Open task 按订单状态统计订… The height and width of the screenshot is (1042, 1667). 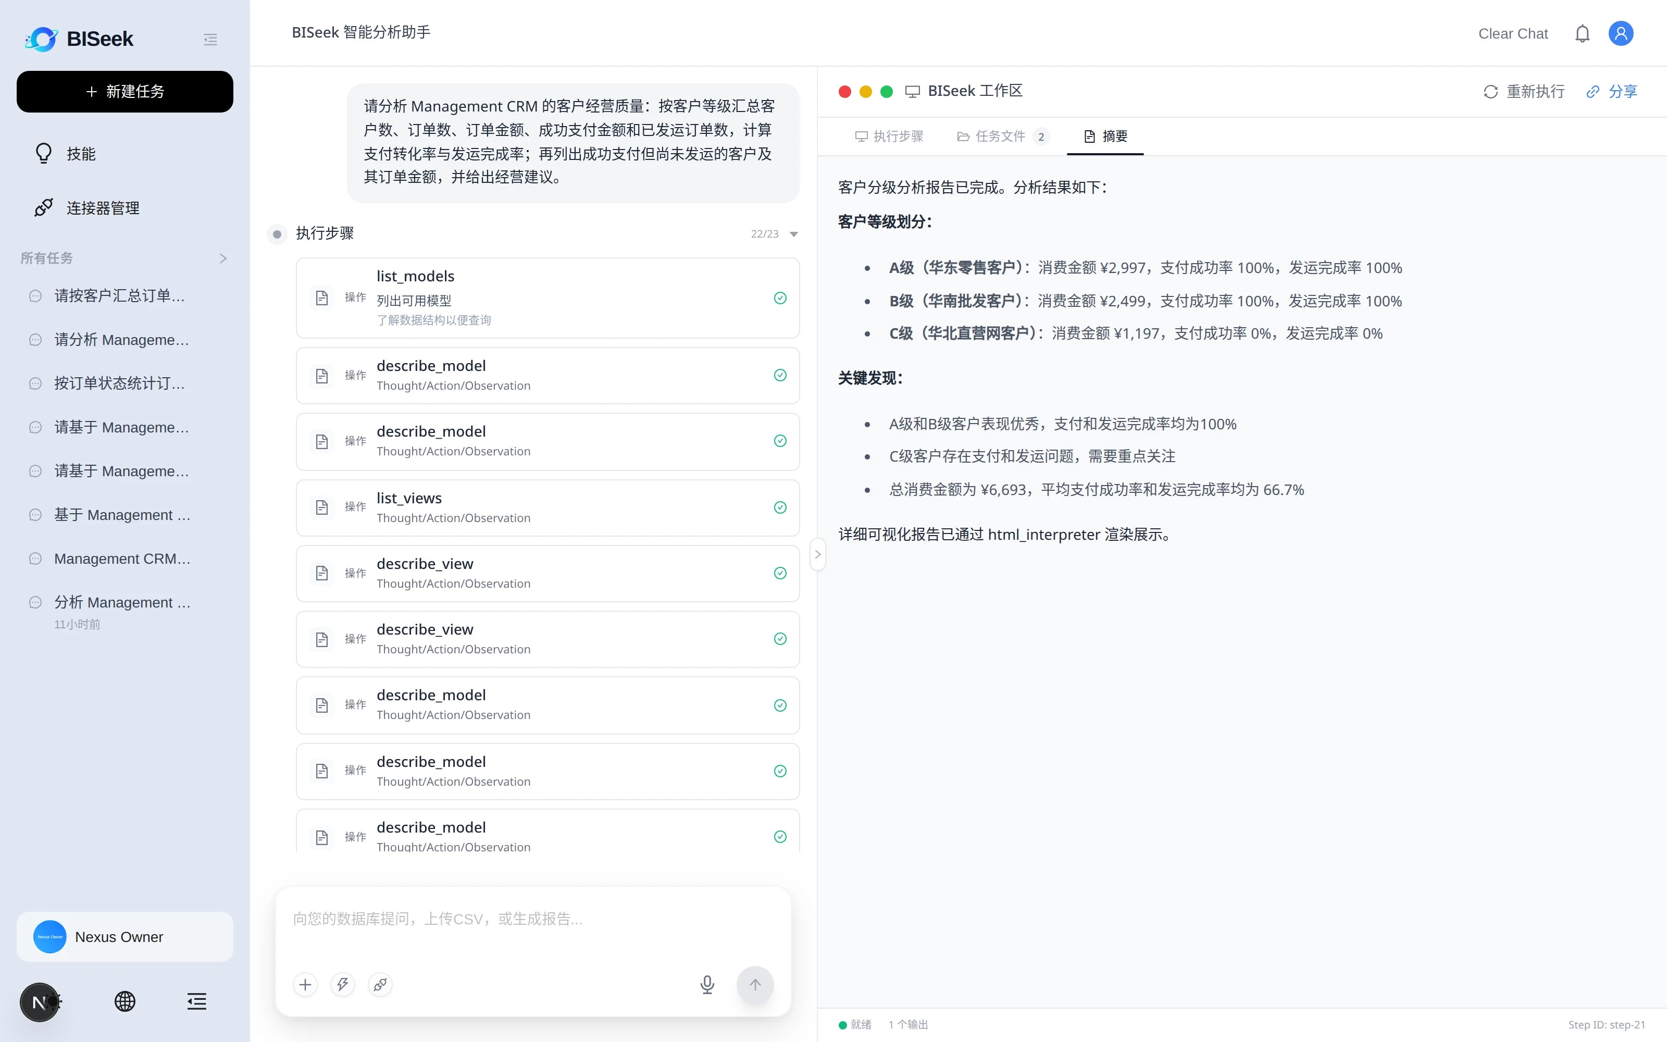119,383
